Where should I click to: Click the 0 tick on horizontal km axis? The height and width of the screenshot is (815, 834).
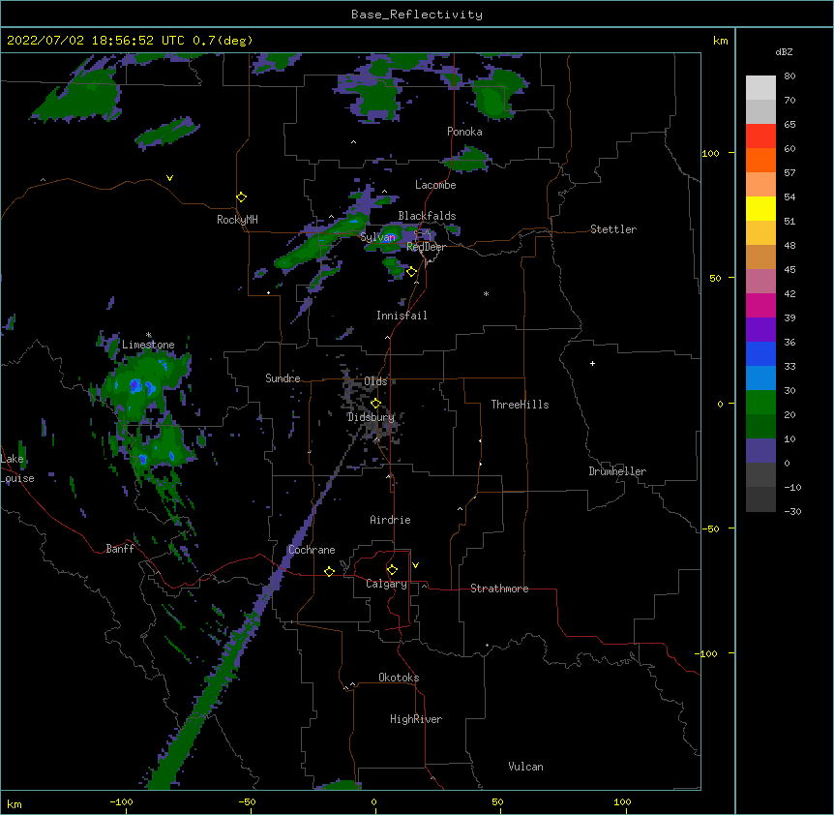(373, 801)
